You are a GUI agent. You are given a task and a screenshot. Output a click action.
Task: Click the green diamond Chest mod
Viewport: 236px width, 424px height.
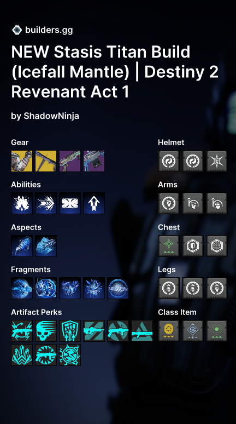click(169, 246)
